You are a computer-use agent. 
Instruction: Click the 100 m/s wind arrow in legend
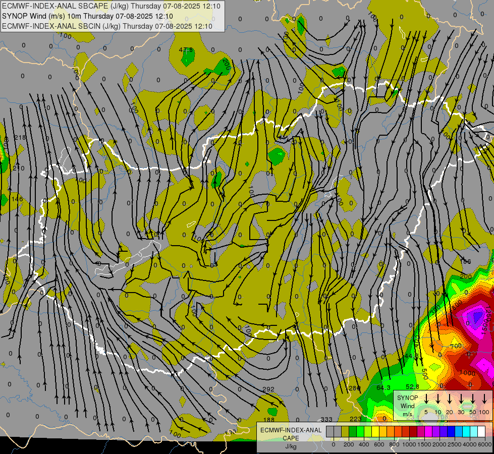click(484, 399)
